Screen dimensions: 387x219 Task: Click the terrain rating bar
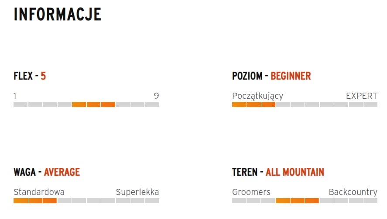[305, 201]
